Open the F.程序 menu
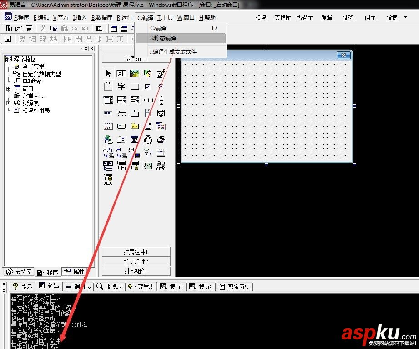 tap(21, 18)
